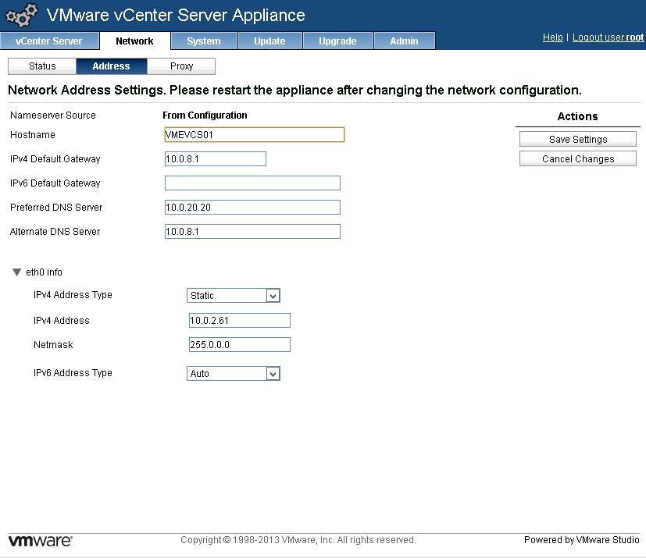Click the Actions heading
Image resolution: width=646 pixels, height=558 pixels.
(577, 116)
